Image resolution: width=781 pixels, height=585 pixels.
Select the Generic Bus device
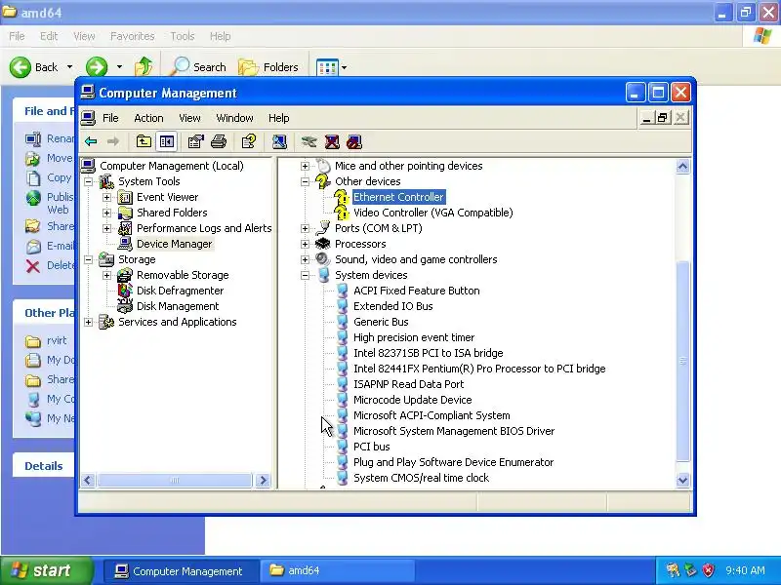tap(381, 322)
